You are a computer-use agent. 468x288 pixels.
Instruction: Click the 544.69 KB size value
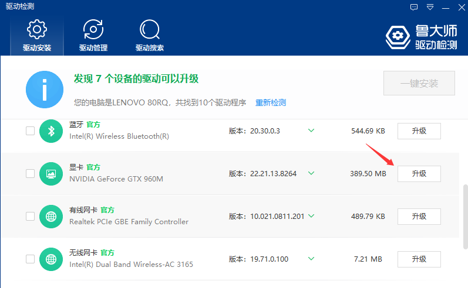[x=368, y=131]
